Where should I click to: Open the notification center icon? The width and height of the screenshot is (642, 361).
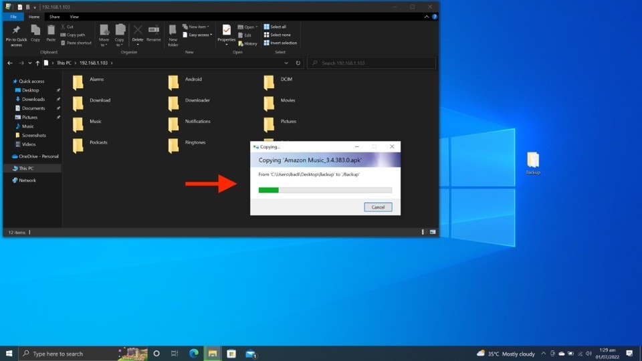pyautogui.click(x=629, y=354)
